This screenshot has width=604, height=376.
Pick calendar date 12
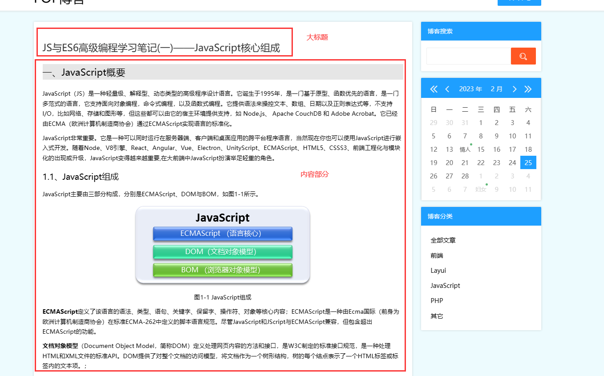pyautogui.click(x=434, y=150)
